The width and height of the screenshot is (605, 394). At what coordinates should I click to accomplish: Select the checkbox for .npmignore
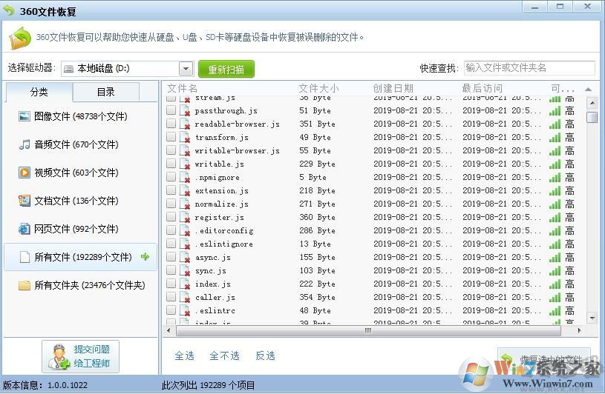click(x=171, y=176)
